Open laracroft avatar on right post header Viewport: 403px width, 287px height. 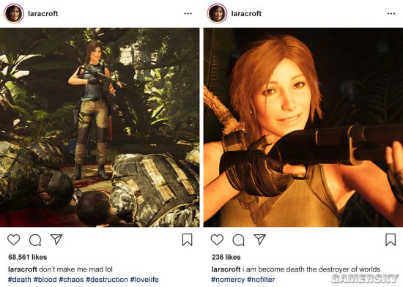[217, 13]
